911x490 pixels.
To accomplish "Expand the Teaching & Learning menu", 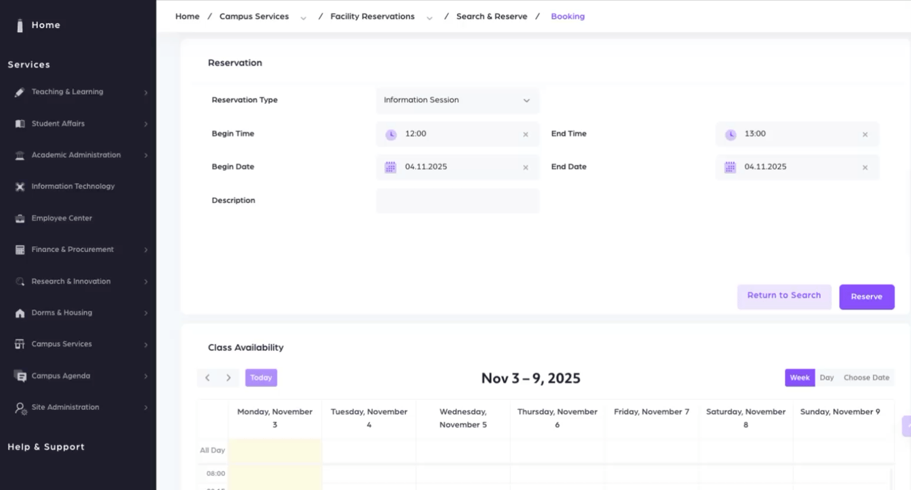I will 145,92.
